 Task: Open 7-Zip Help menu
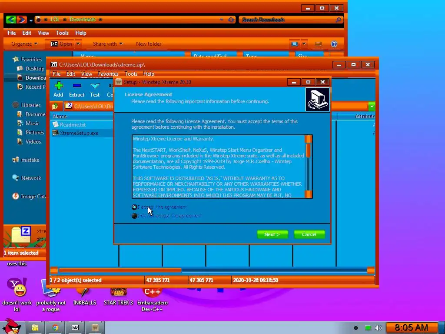tap(149, 74)
